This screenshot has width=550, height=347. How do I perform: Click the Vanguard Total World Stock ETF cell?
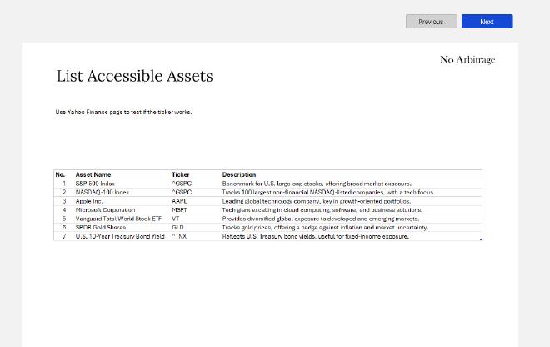118,219
